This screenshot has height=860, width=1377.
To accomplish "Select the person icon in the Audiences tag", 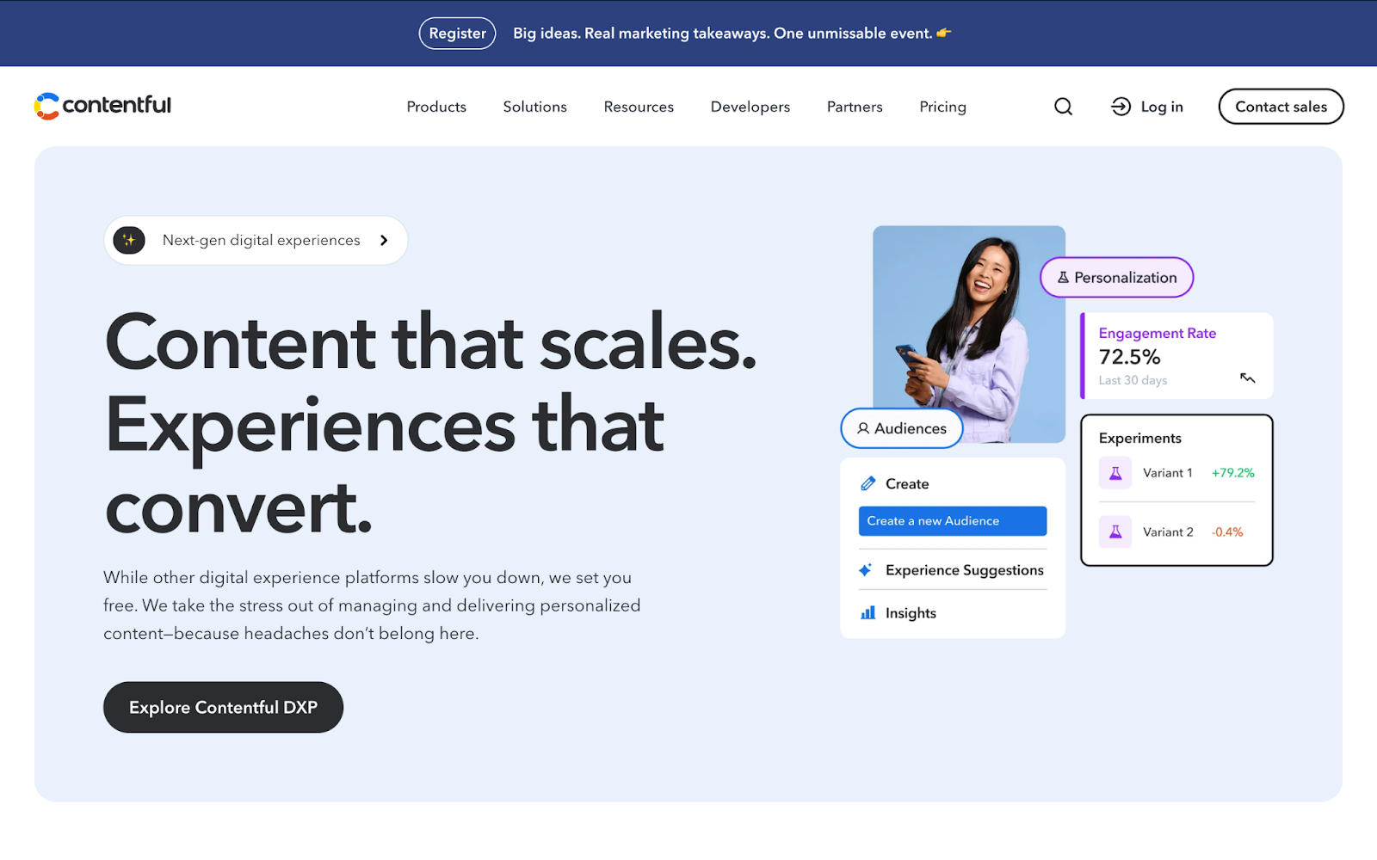I will (863, 428).
